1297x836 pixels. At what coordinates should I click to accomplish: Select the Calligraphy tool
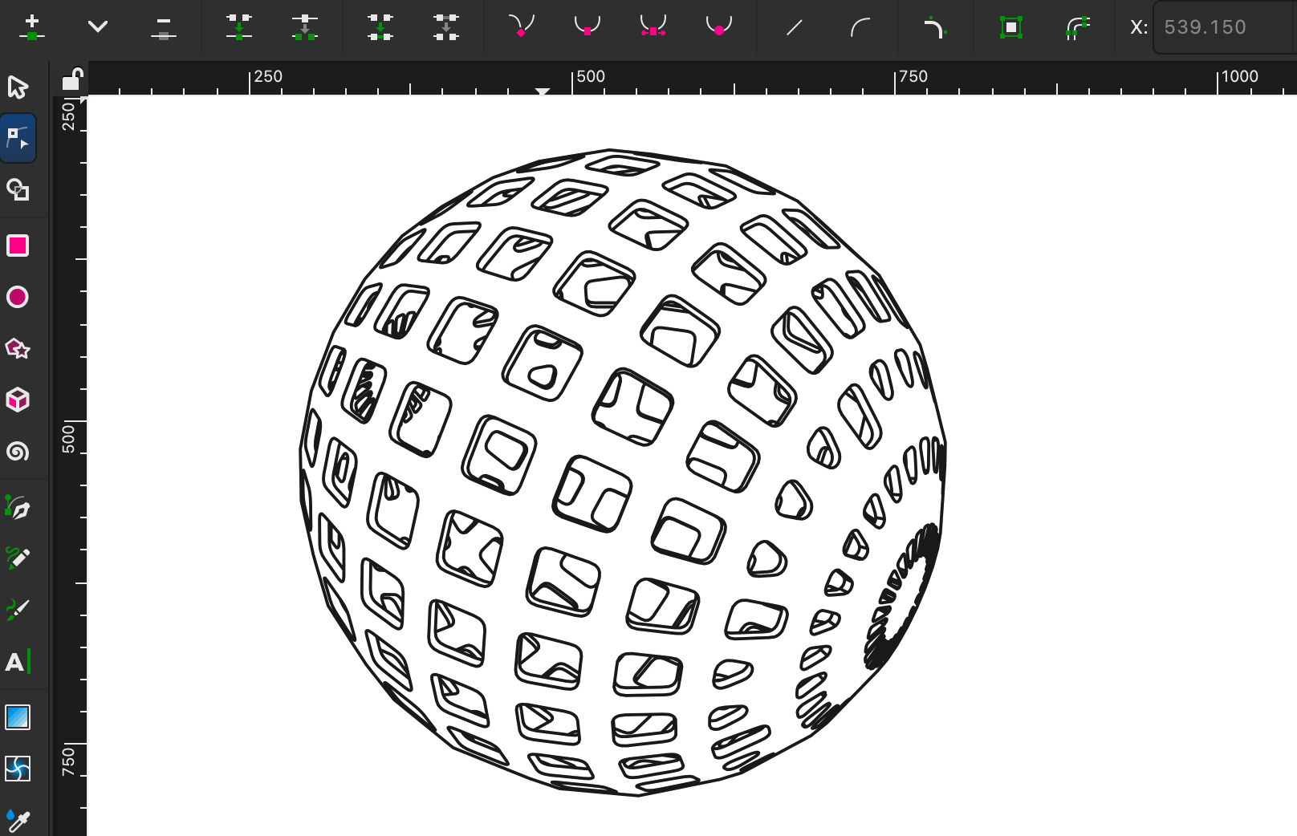click(18, 610)
